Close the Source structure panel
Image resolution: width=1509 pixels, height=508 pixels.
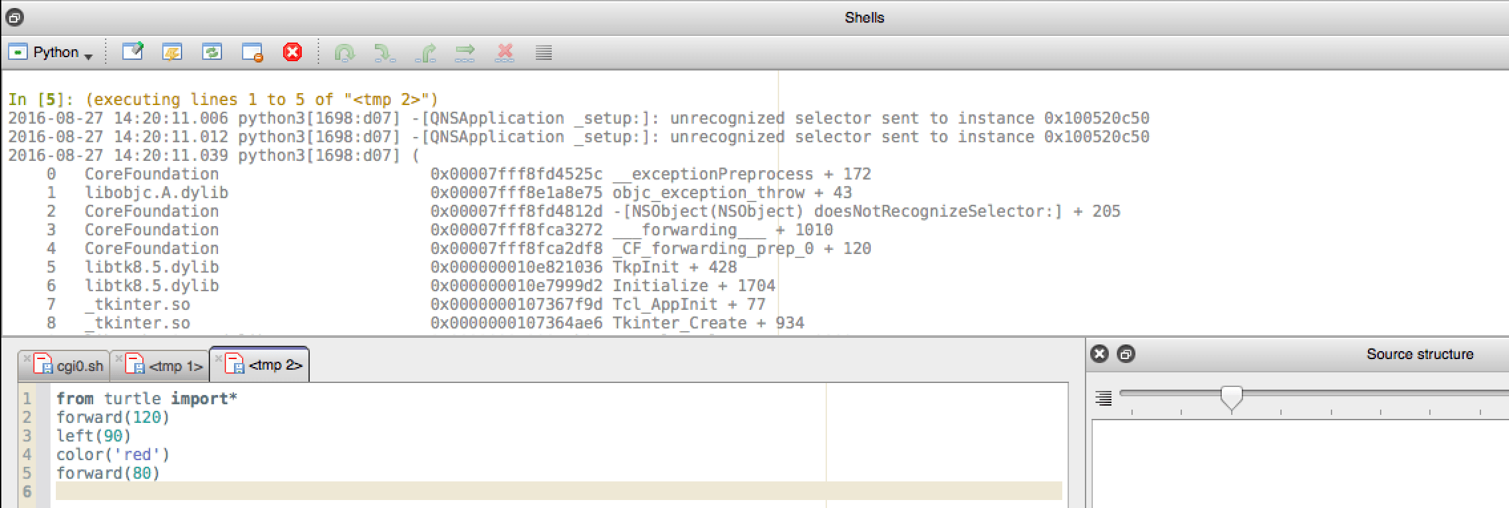(x=1100, y=354)
